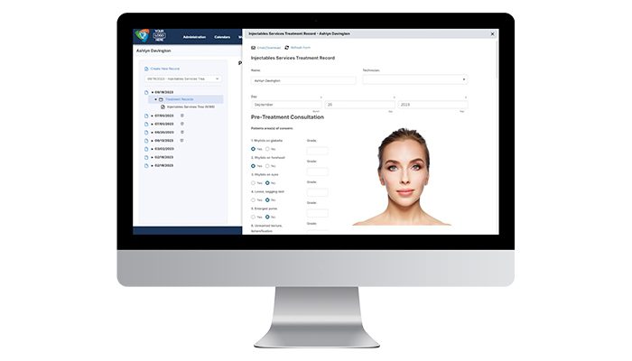Image resolution: width=632 pixels, height=361 pixels.
Task: Click the Name input field
Action: (x=303, y=80)
